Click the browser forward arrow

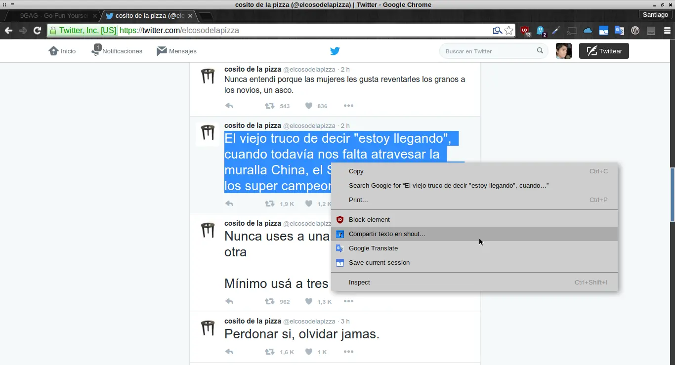tap(23, 31)
